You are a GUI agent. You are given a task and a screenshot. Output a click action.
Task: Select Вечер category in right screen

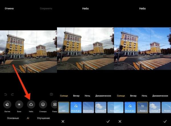pyautogui.click(x=133, y=96)
